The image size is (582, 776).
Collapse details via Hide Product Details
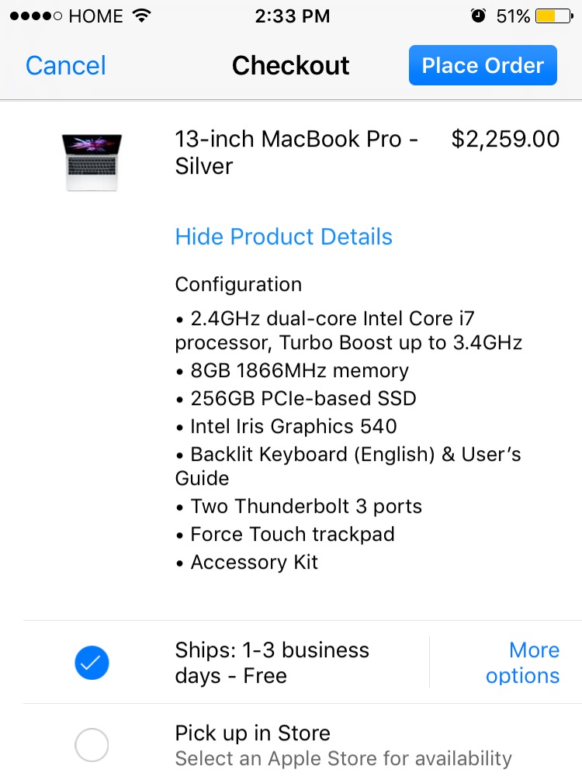tap(284, 237)
